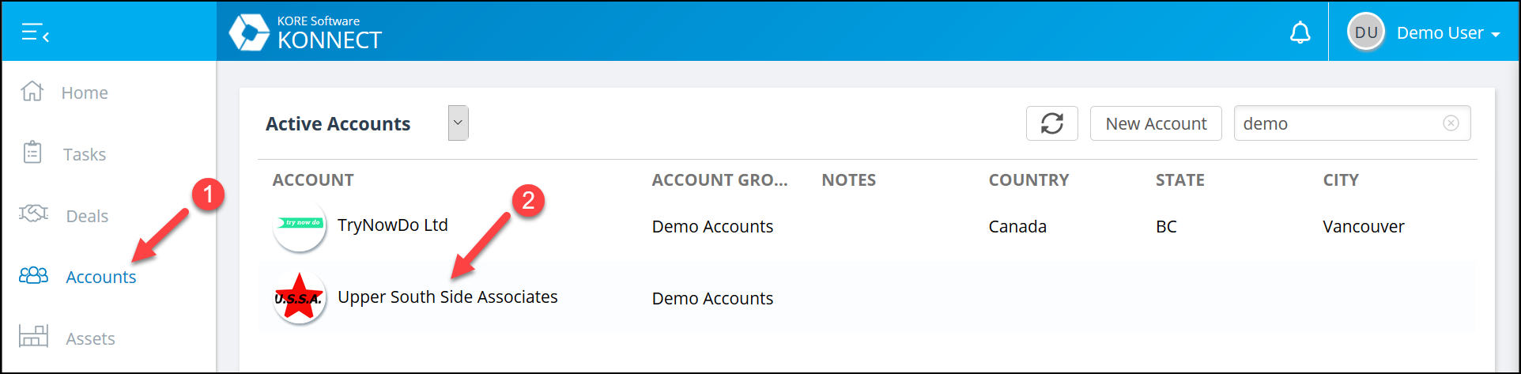The image size is (1521, 374).
Task: Open Assets in the sidebar
Action: (90, 338)
